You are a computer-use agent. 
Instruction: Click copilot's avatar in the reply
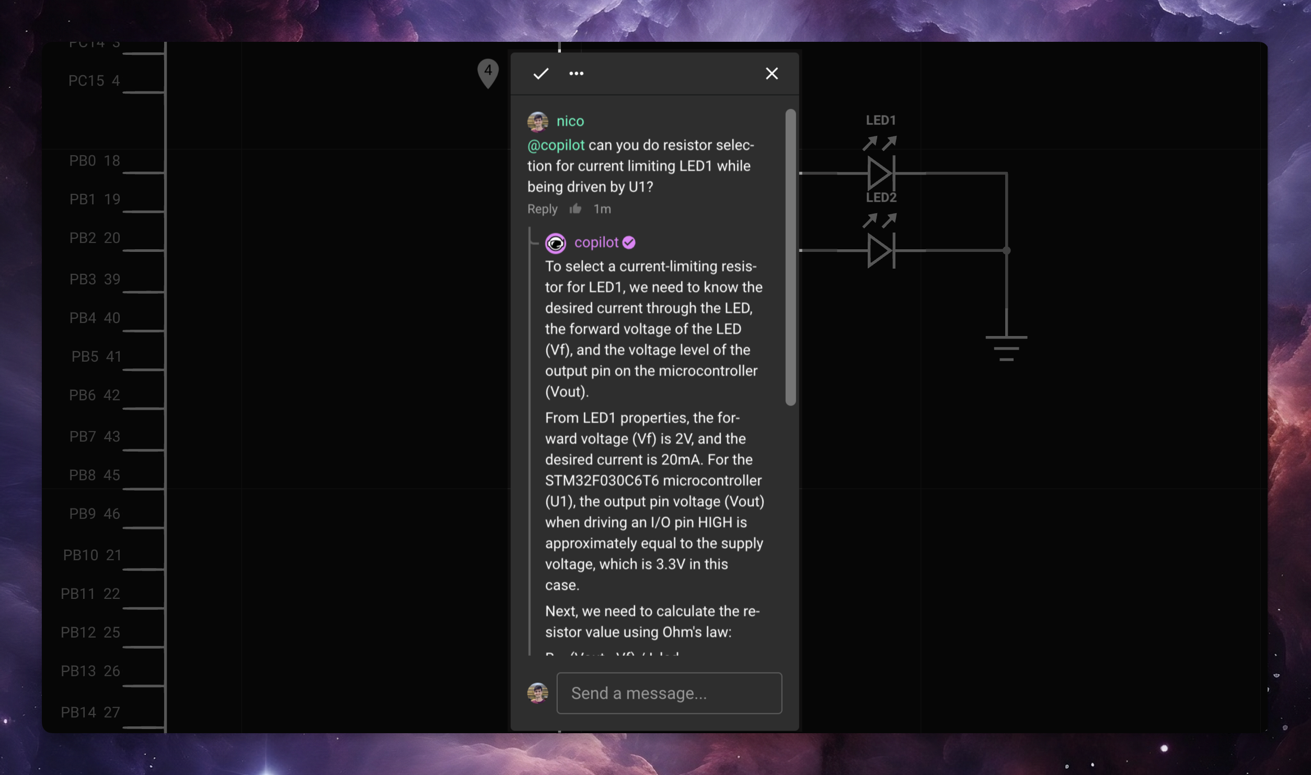(556, 242)
